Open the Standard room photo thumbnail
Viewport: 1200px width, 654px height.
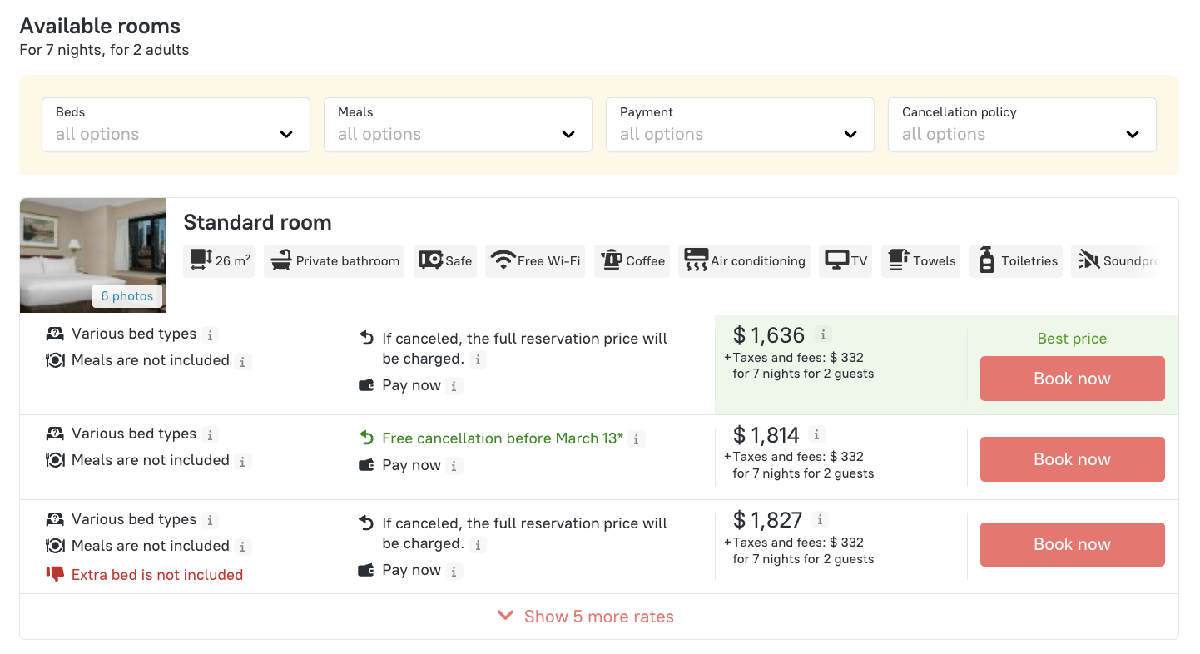coord(92,250)
